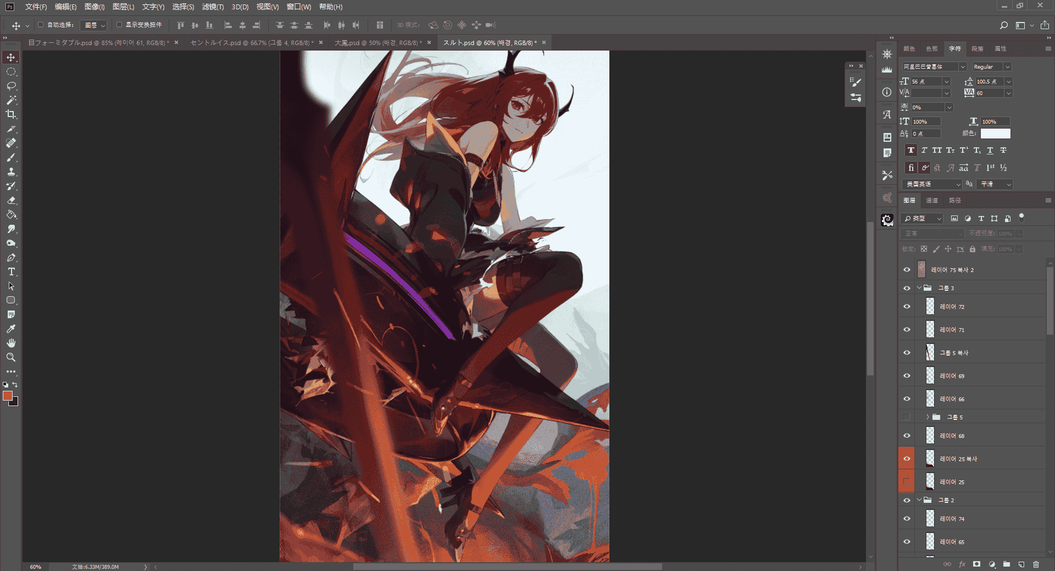Toggle strikethrough text style button
Viewport: 1055px width, 571px height.
[1003, 151]
